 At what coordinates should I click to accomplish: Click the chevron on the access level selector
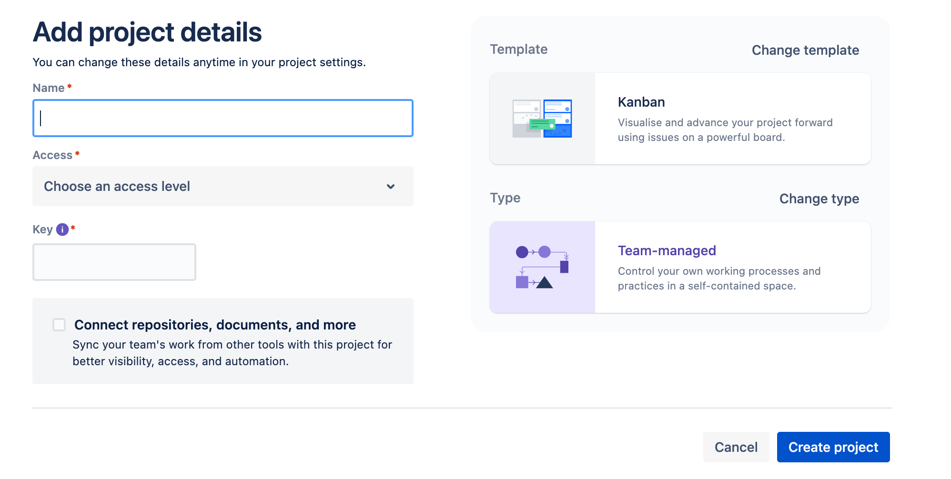(x=390, y=186)
